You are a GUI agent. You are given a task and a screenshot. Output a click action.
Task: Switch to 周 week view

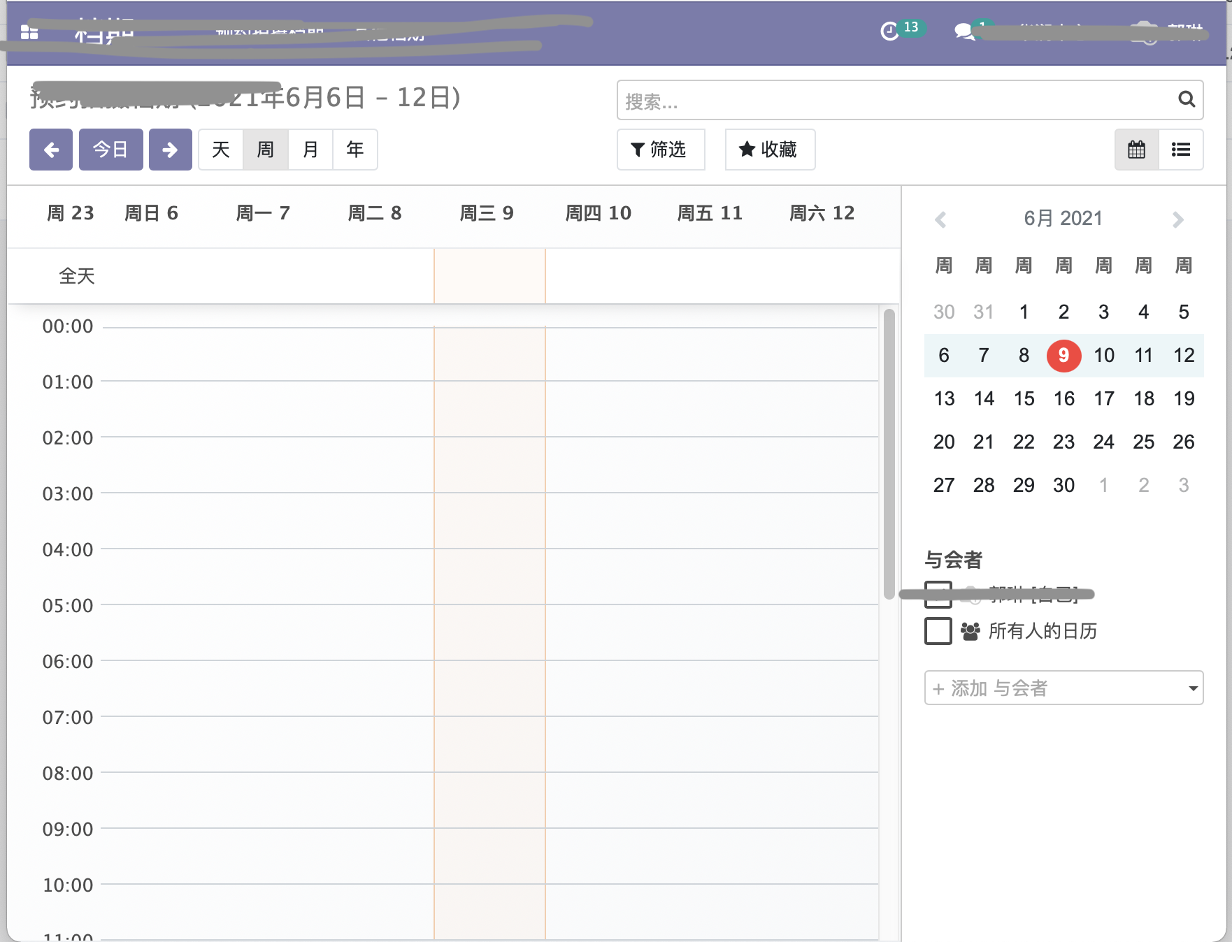266,150
